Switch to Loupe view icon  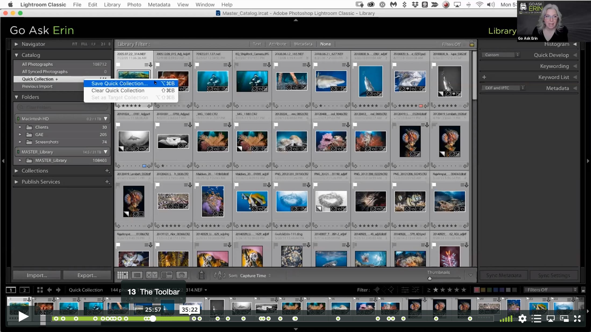pos(137,275)
